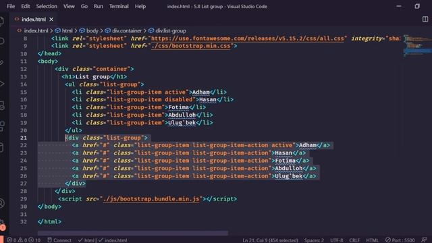The width and height of the screenshot is (432, 243).
Task: Click line number 32 in gutter
Action: pyautogui.click(x=24, y=221)
